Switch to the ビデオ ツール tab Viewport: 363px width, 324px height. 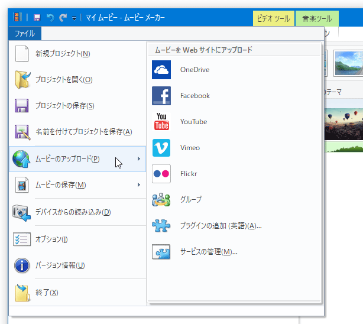click(273, 18)
